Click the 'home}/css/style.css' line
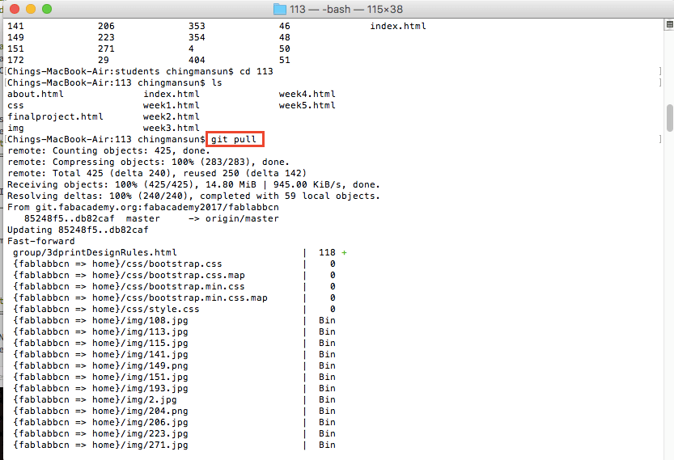 (x=106, y=310)
